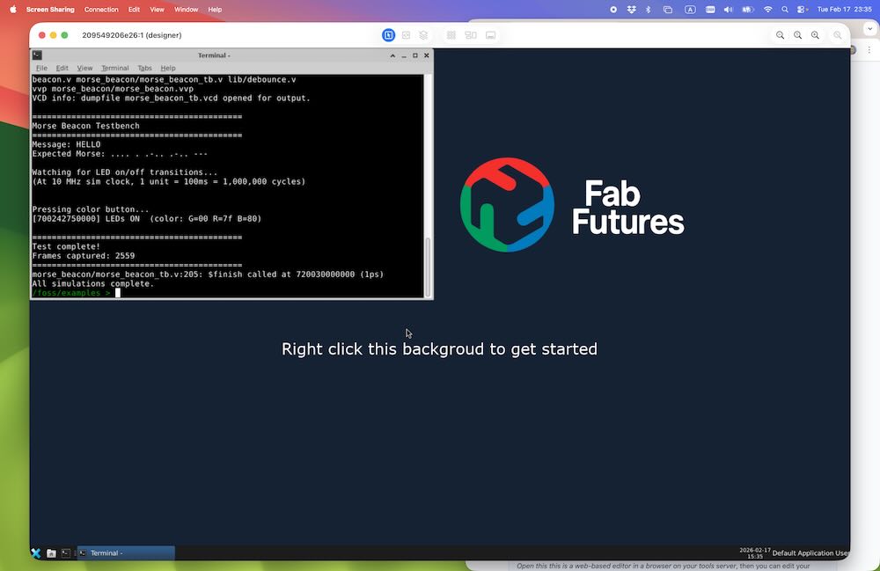Click the terminal window icon in titlebar
The image size is (880, 571).
click(x=37, y=55)
